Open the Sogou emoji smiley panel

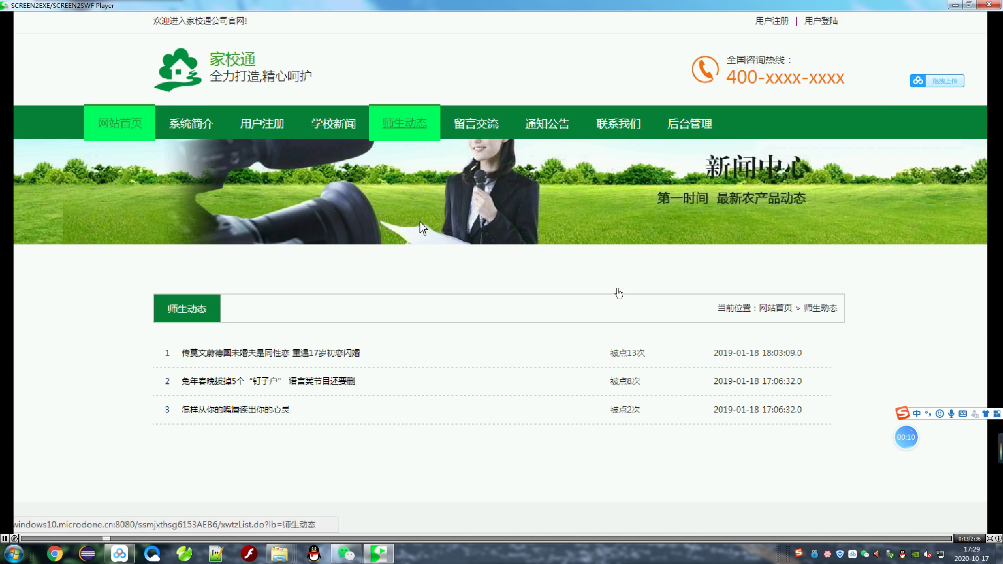pyautogui.click(x=940, y=414)
